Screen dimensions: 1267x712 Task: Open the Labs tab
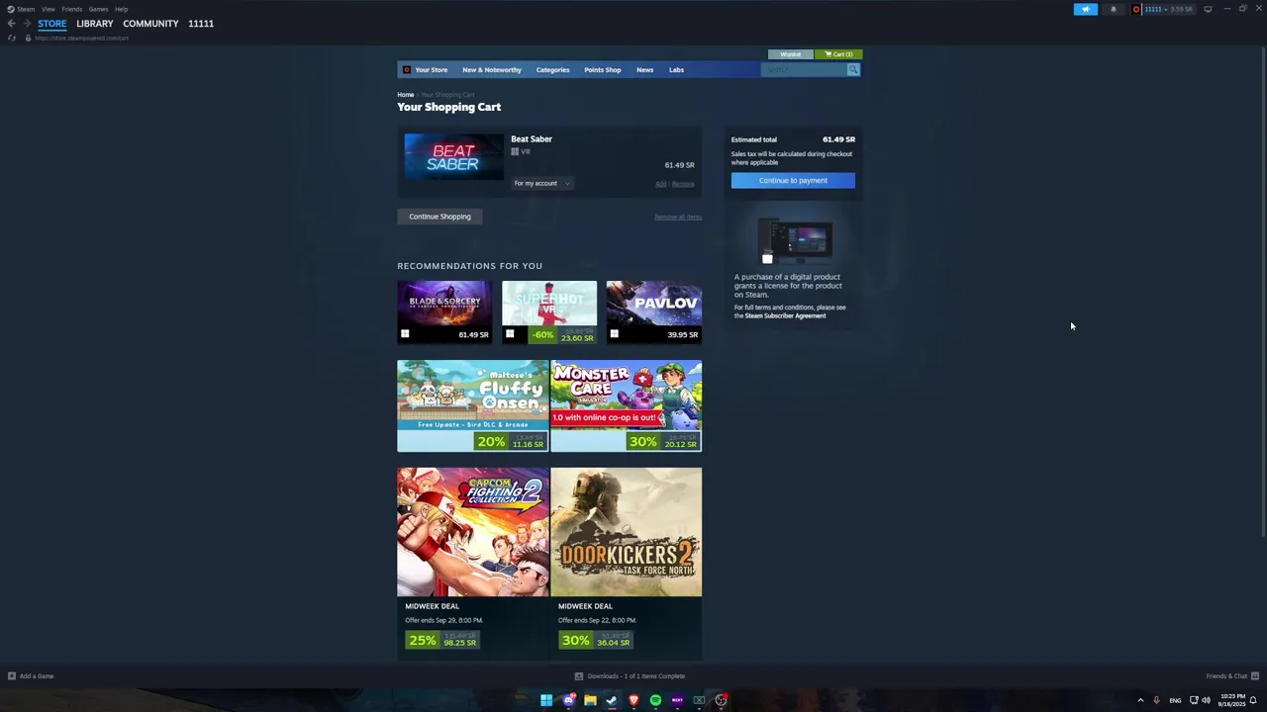pos(676,69)
